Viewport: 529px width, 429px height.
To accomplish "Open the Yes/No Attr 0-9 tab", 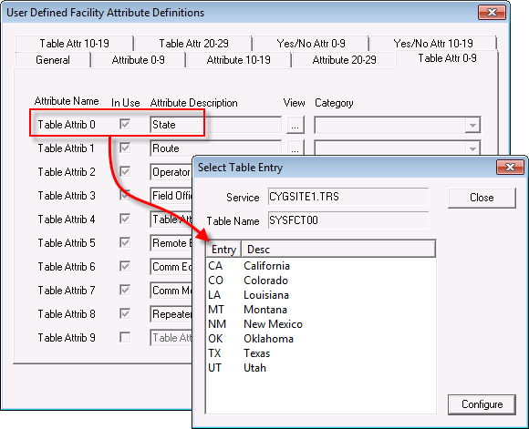I will (311, 44).
